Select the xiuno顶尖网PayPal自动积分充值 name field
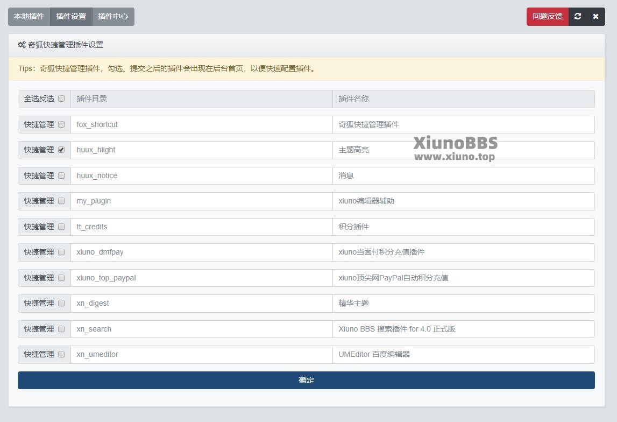Viewport: 617px width, 422px height. coord(464,278)
